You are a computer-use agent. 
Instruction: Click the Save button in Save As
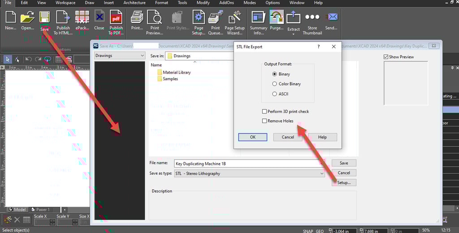click(344, 163)
